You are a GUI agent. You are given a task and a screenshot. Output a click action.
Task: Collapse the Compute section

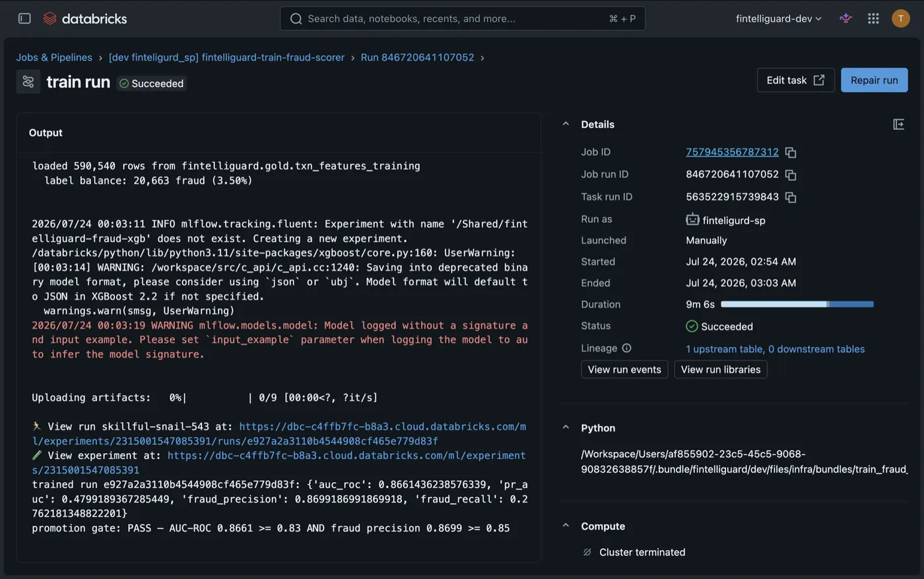(566, 526)
